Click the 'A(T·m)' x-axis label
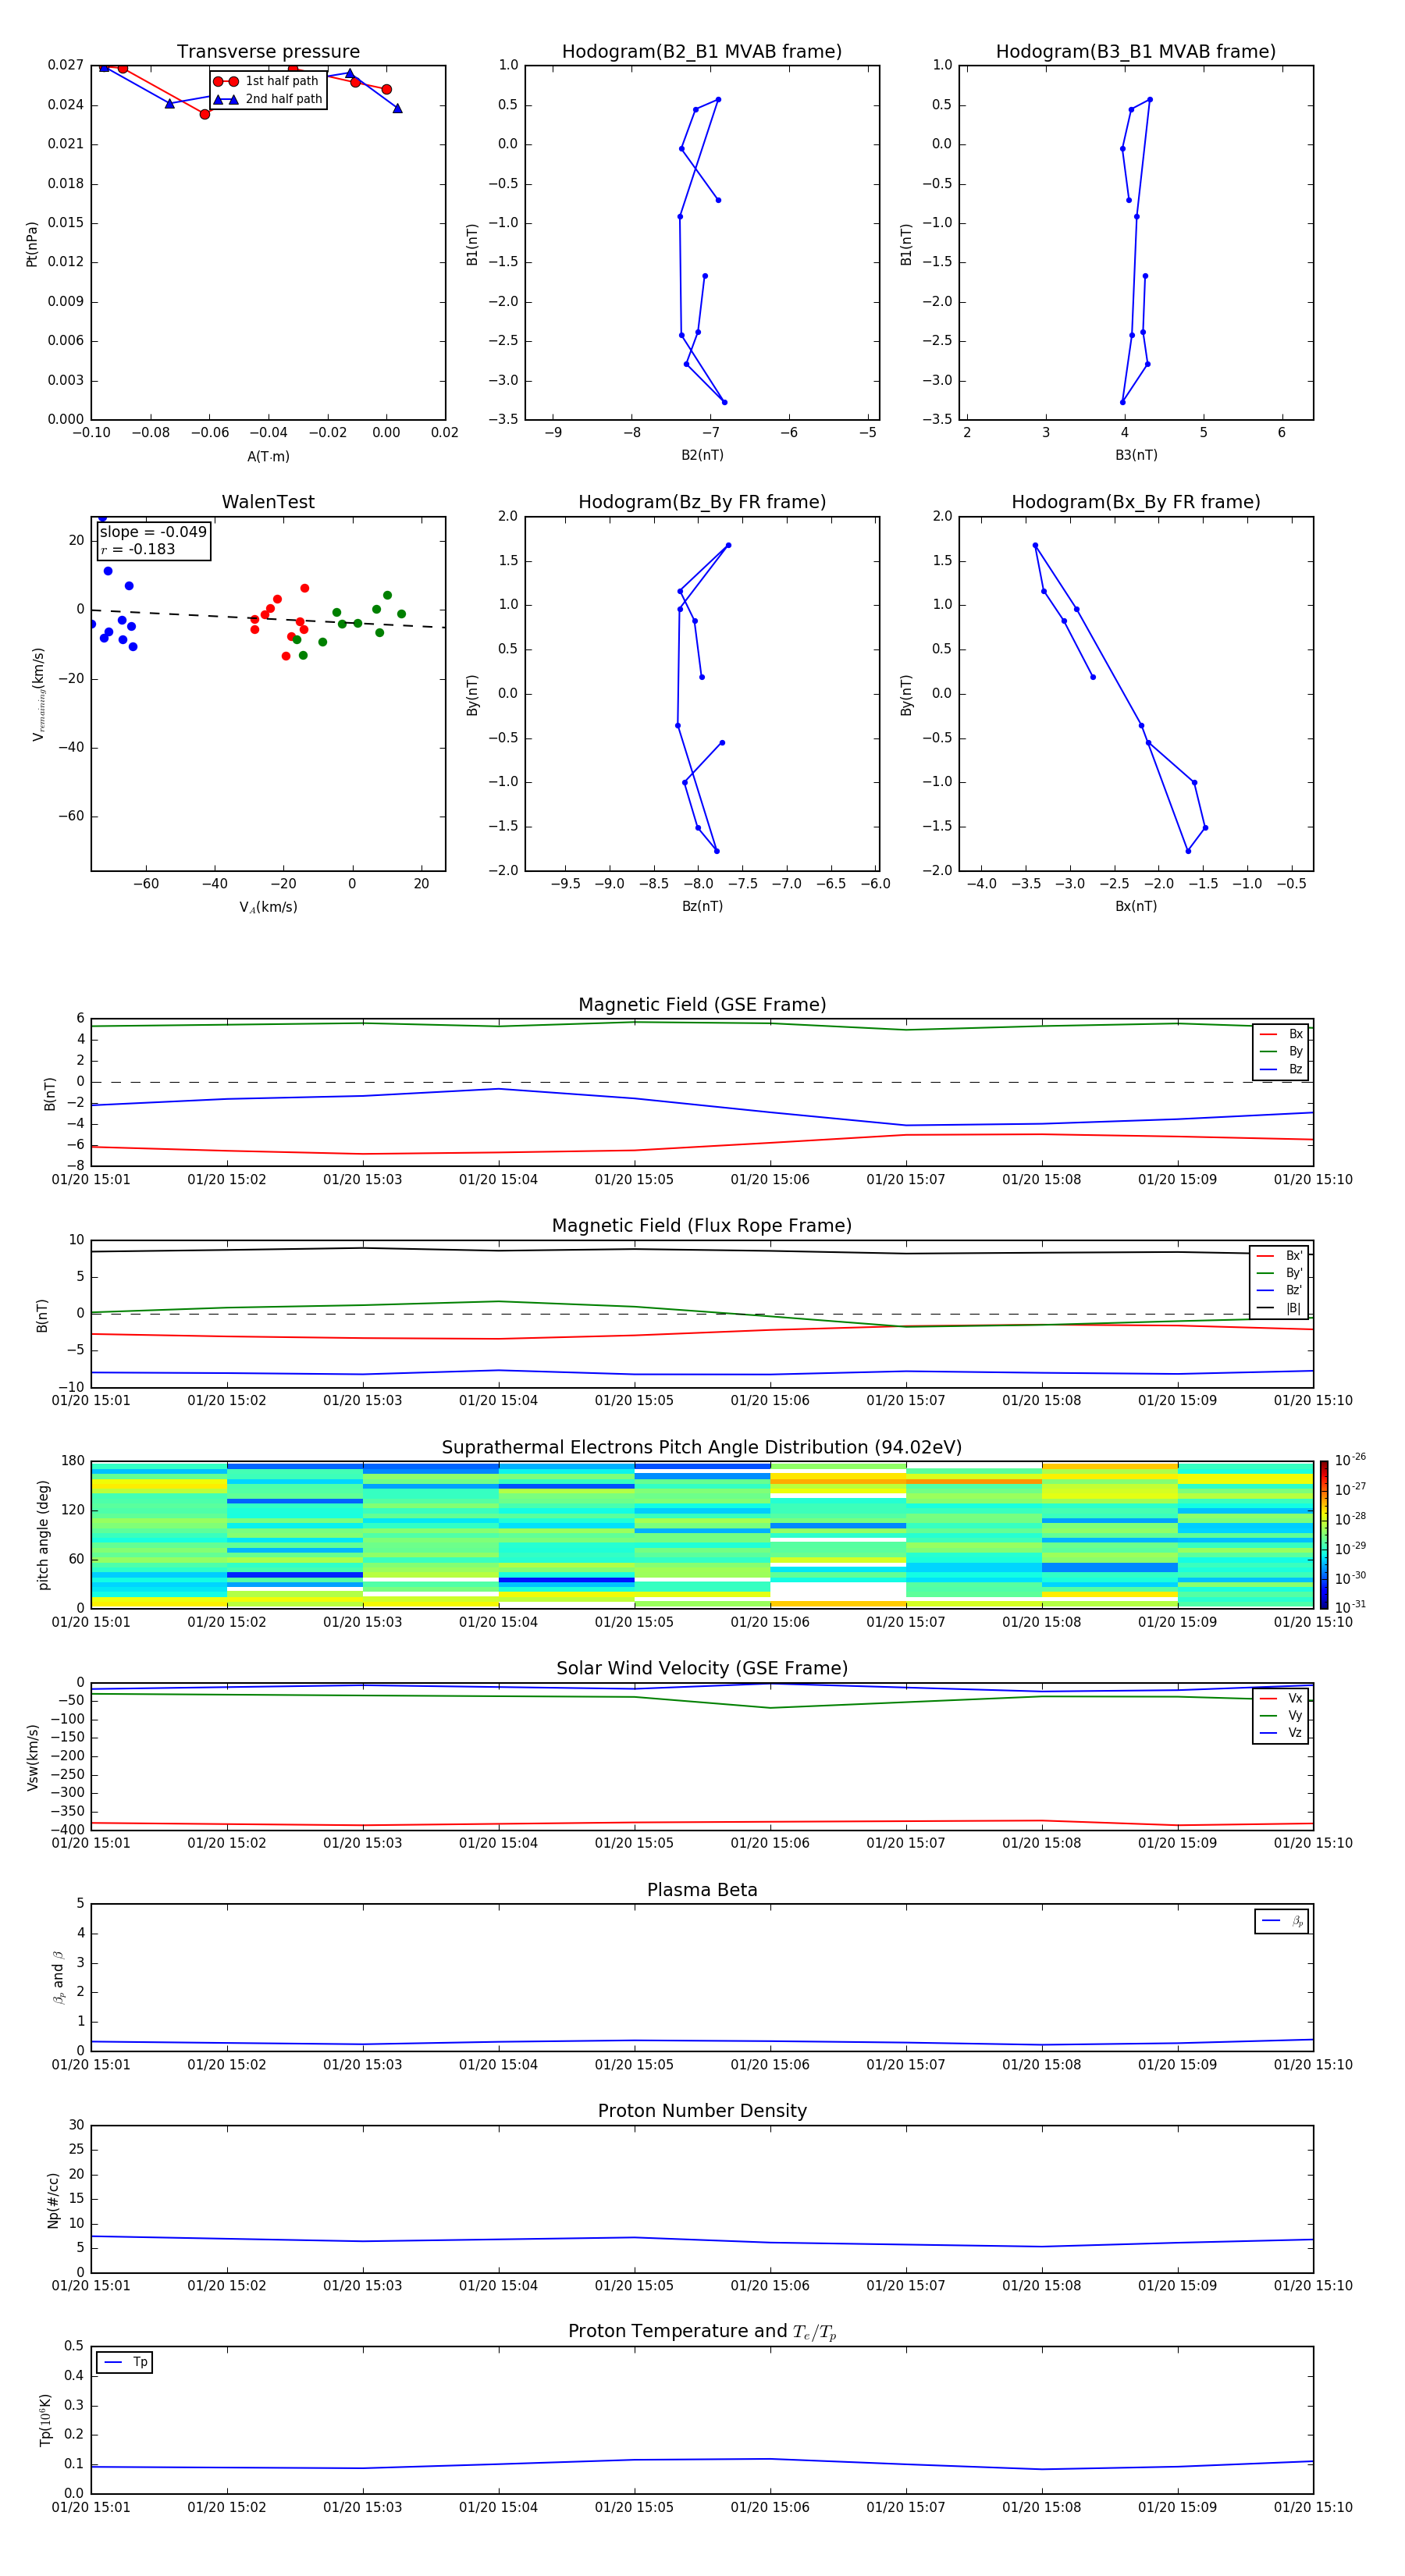 coord(268,457)
